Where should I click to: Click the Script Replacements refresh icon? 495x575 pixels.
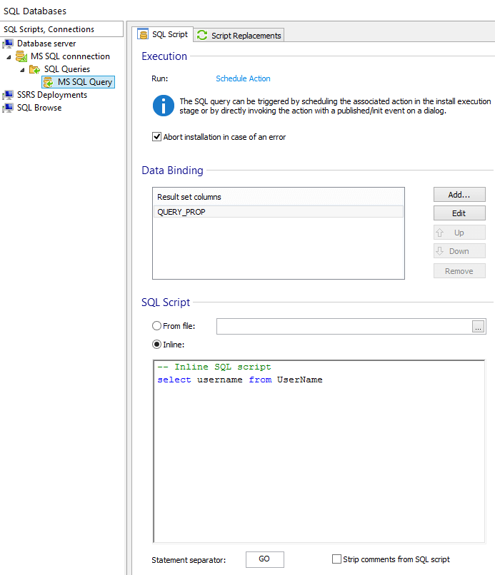pos(202,35)
